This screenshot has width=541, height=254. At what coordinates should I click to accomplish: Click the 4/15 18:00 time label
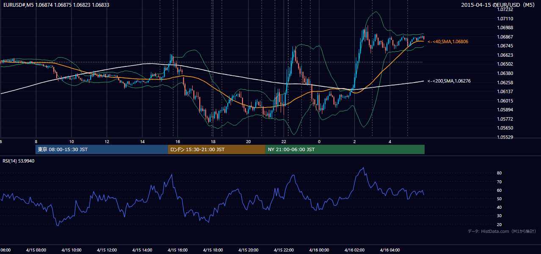213,250
